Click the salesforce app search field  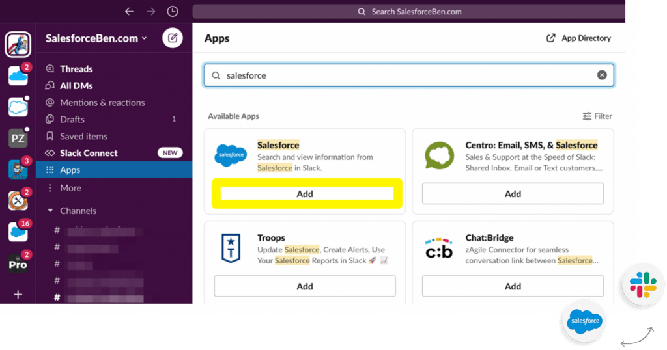[x=409, y=75]
